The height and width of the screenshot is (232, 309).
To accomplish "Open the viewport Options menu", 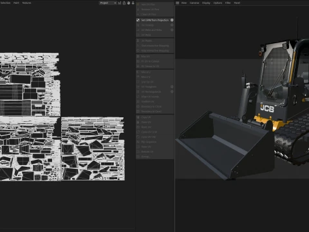I will pos(218,3).
